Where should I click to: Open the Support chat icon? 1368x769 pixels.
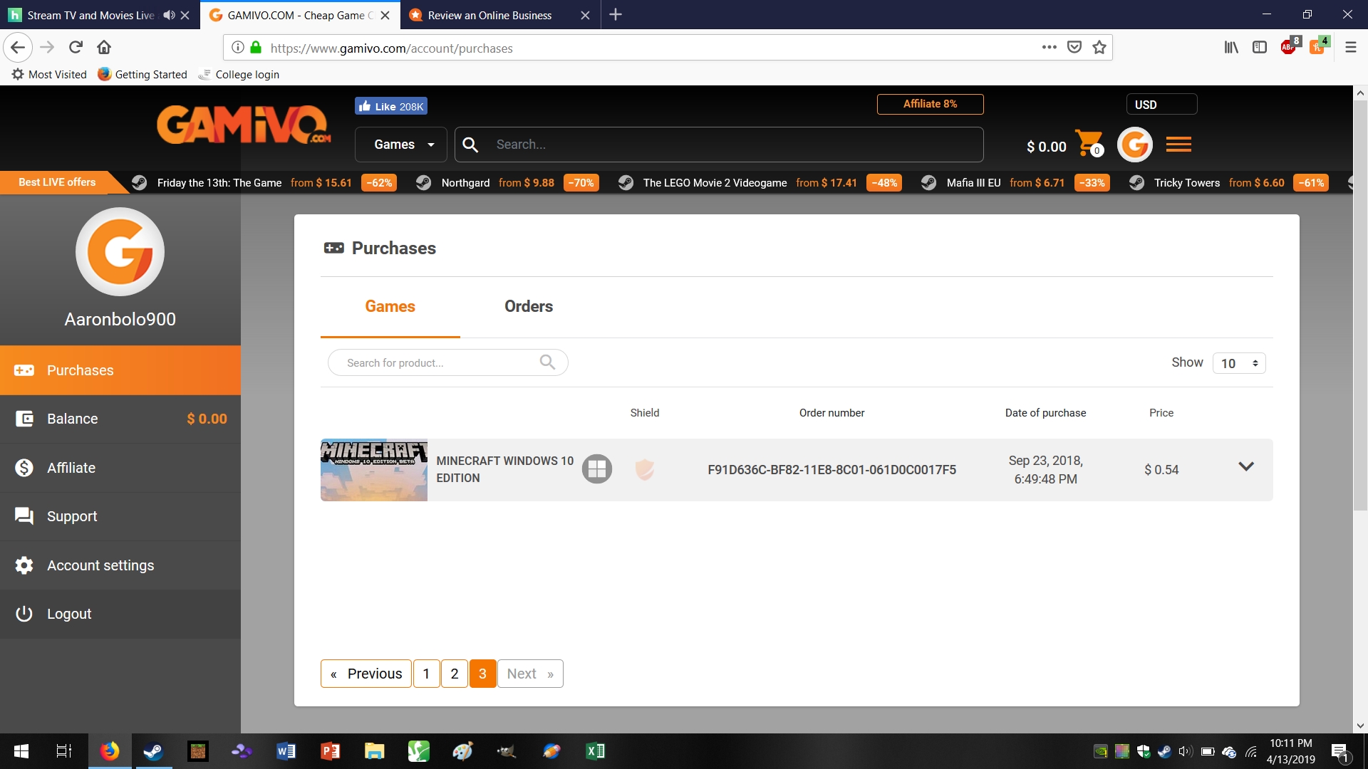click(24, 516)
